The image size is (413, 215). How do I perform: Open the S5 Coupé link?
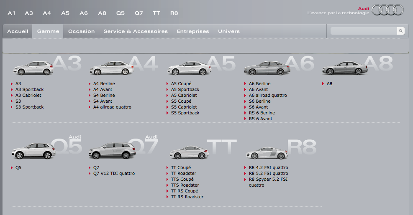point(181,101)
